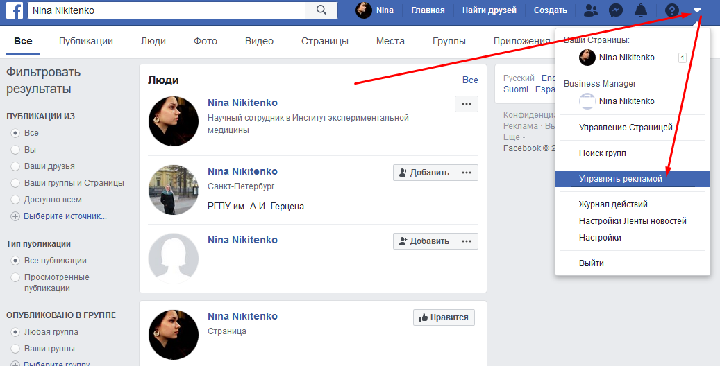Open more options for blank avatar result
This screenshot has width=720, height=366.
(467, 241)
